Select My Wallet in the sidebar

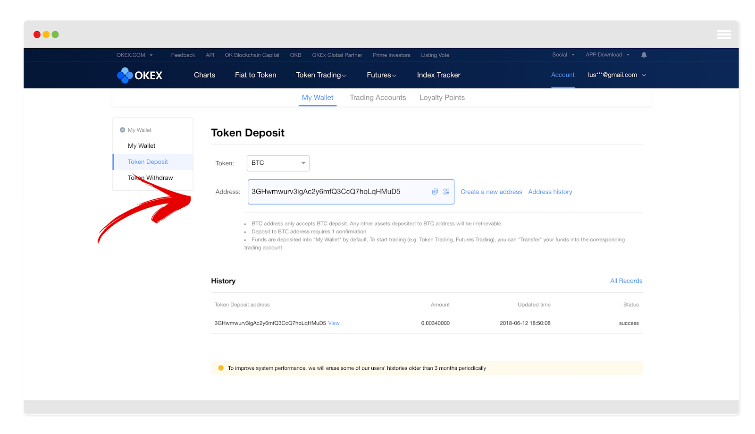coord(142,146)
